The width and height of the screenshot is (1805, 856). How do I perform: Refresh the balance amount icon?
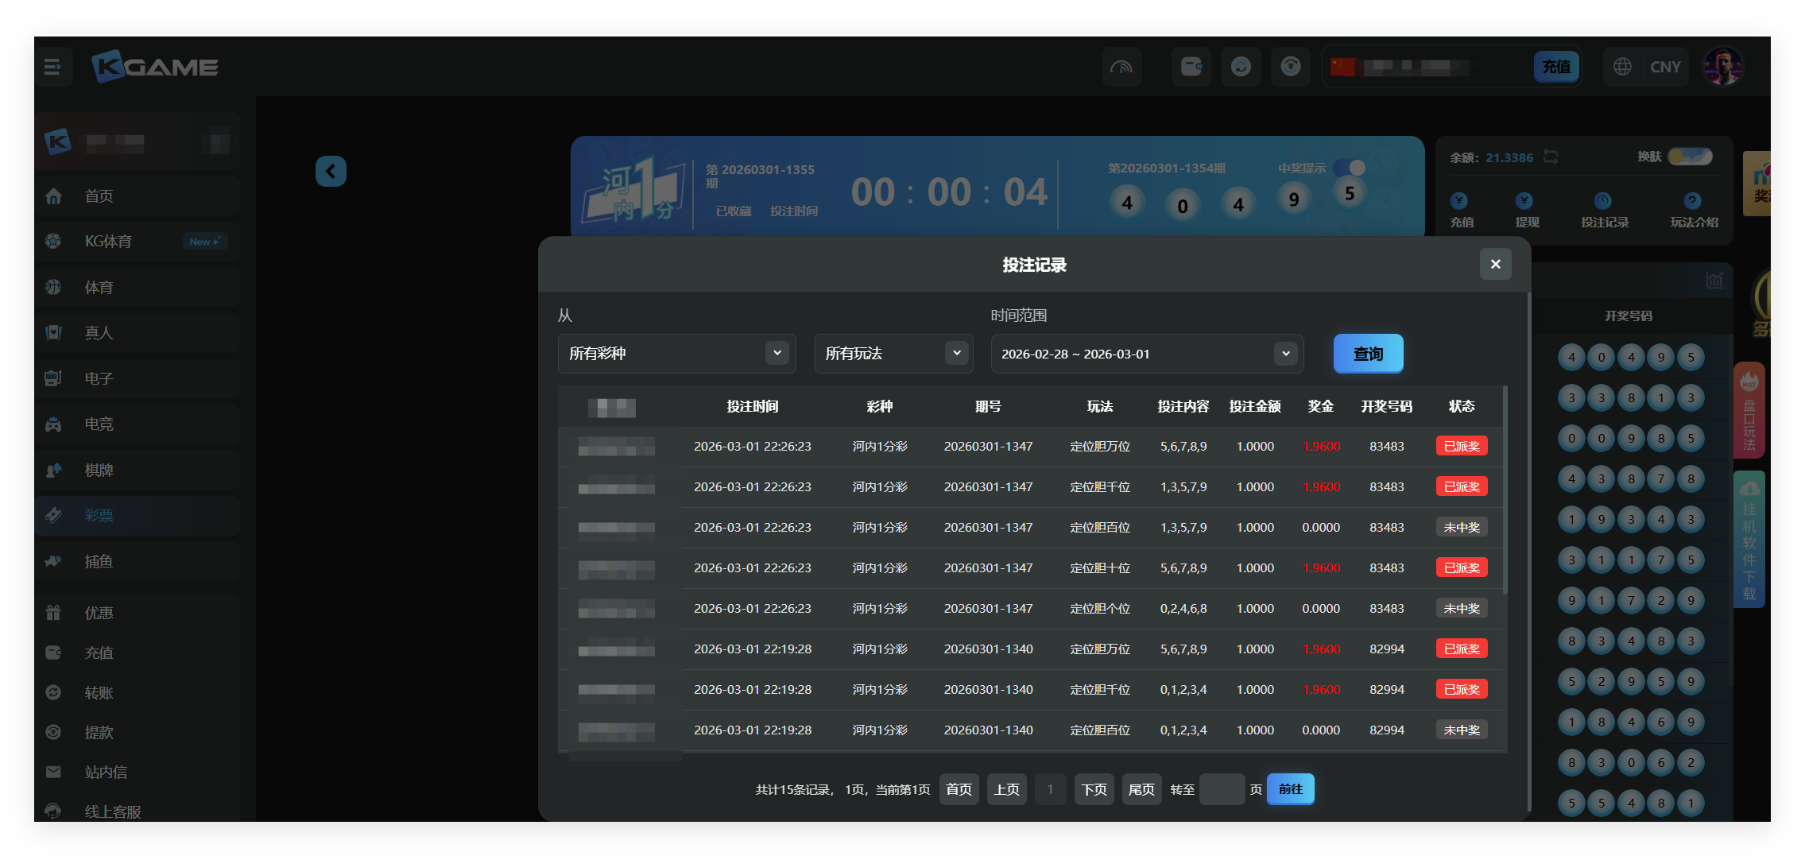point(1551,157)
